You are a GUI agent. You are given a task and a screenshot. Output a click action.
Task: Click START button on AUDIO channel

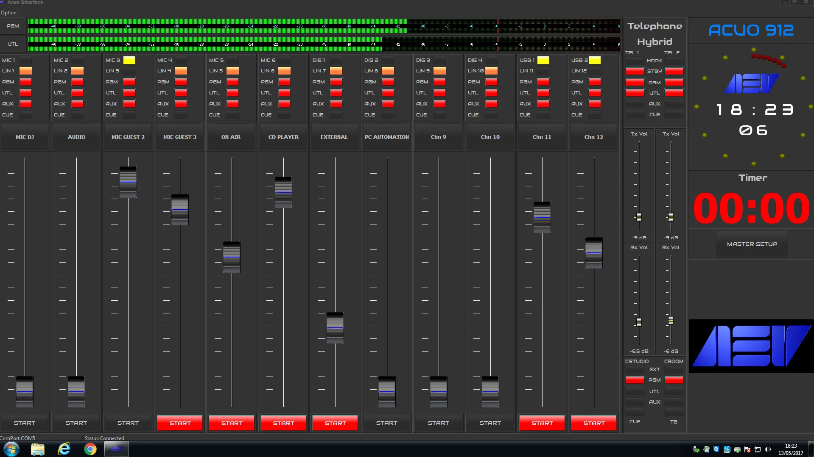coord(76,423)
